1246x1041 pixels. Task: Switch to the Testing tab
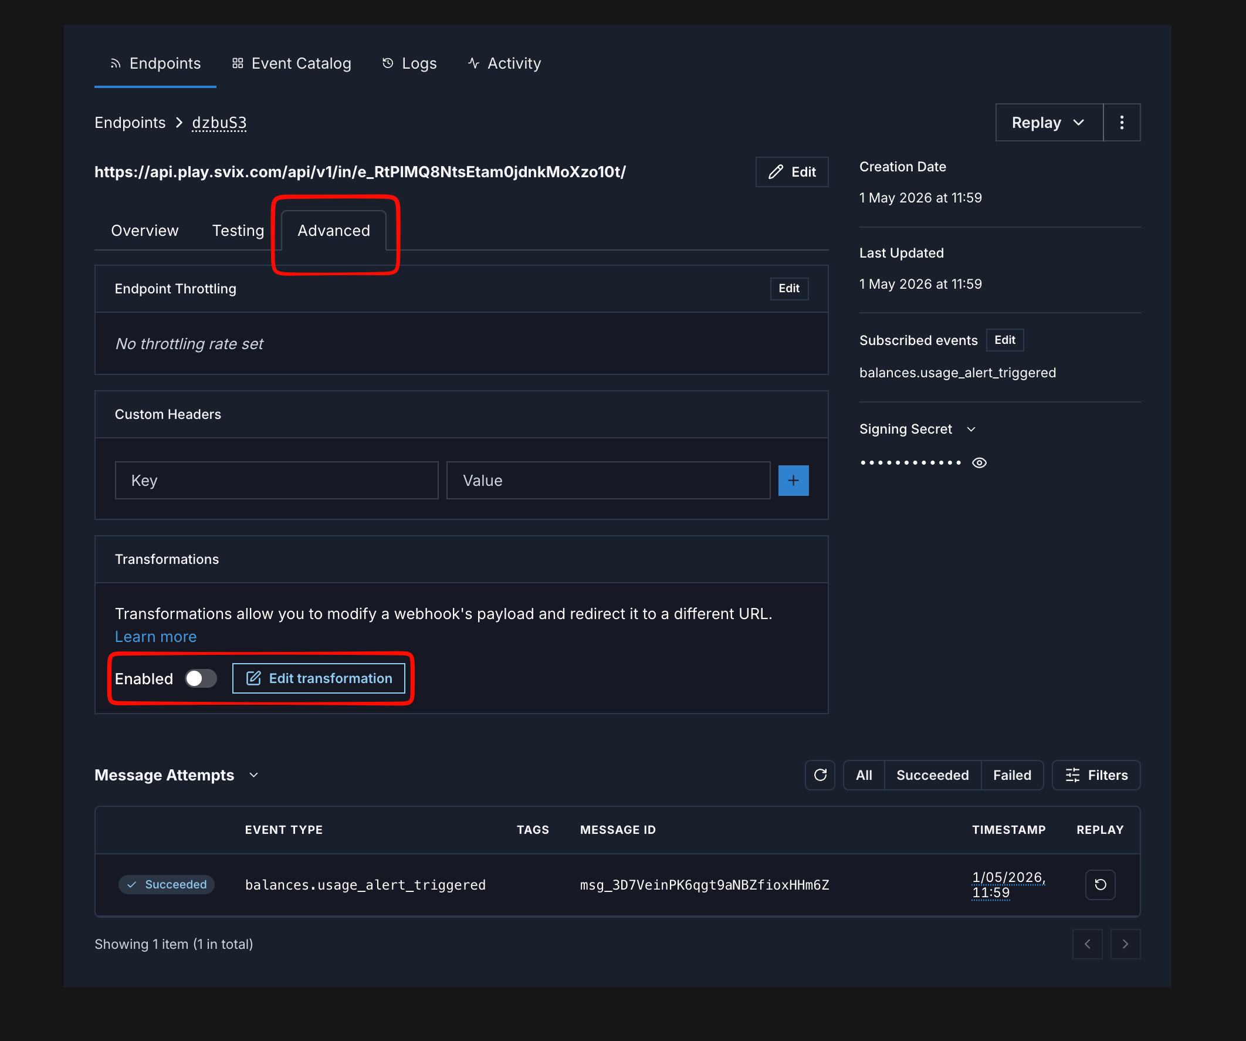[238, 231]
